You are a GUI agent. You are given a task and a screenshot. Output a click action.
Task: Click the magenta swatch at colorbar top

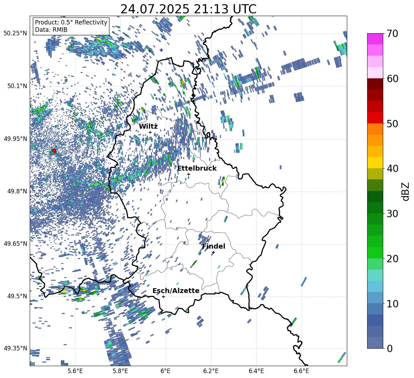coord(375,39)
